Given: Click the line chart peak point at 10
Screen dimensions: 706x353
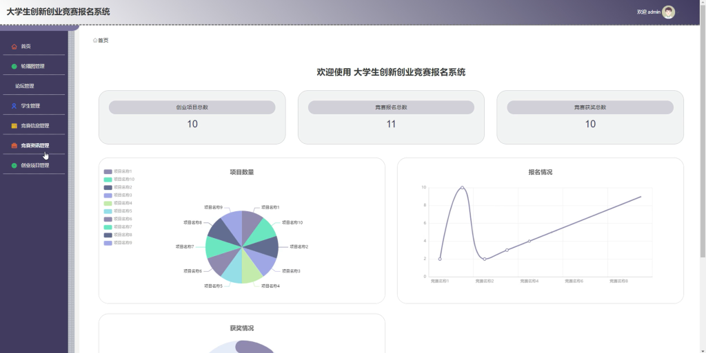Looking at the screenshot, I should coord(462,188).
